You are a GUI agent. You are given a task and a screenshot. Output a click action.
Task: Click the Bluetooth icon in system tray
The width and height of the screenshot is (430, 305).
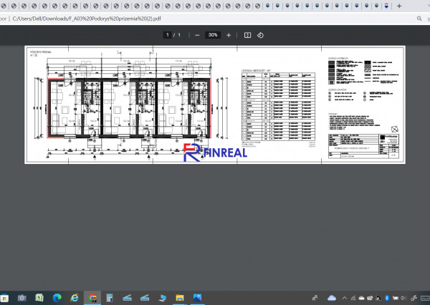point(387,298)
